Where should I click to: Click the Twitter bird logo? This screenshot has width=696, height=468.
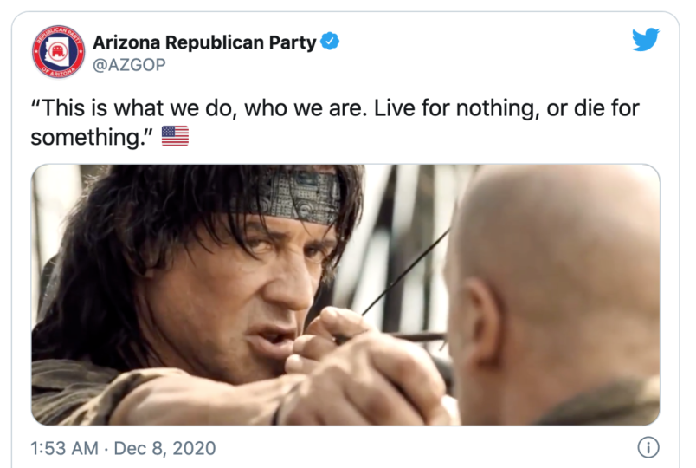[645, 40]
